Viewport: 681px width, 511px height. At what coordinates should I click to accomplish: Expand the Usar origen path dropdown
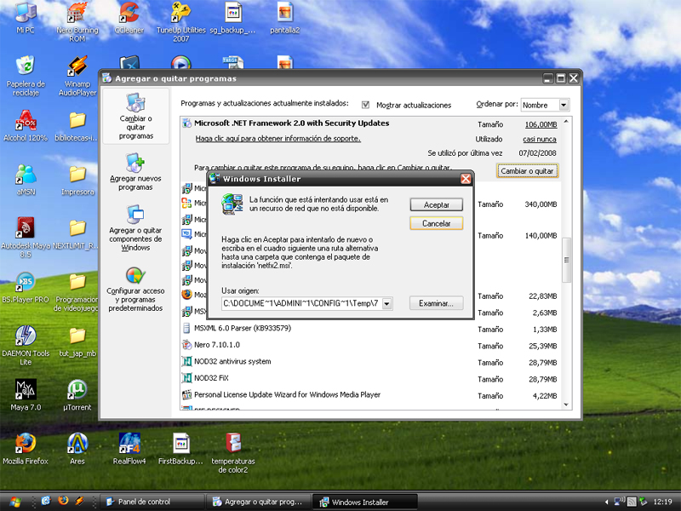click(387, 303)
